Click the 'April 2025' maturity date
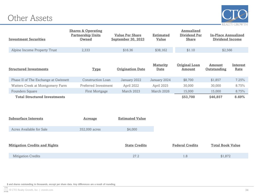The height and width of the screenshot is (193, 257). [160, 85]
